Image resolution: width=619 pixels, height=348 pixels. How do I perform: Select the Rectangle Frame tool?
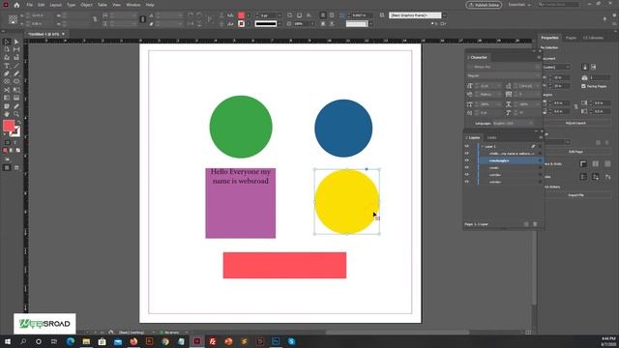point(7,81)
